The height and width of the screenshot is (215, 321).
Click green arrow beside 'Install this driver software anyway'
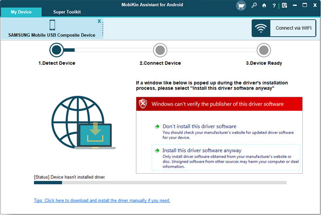pos(157,151)
